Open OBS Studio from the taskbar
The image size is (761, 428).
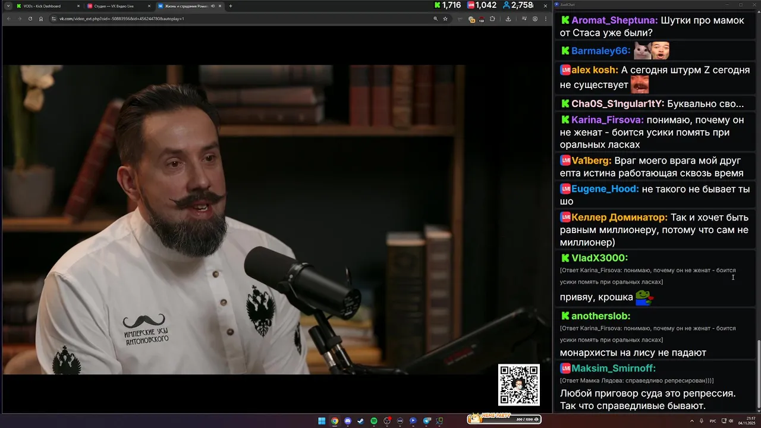click(387, 421)
